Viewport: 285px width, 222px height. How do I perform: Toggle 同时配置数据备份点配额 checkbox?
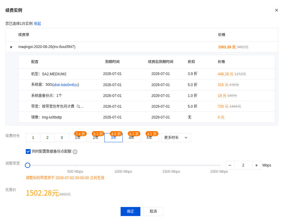coord(28,151)
